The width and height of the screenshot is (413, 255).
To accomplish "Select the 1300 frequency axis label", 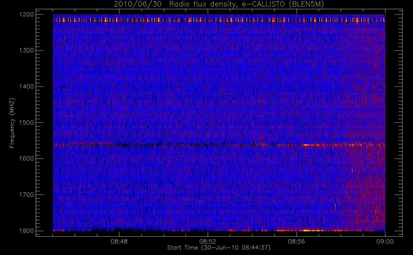I will pos(27,50).
